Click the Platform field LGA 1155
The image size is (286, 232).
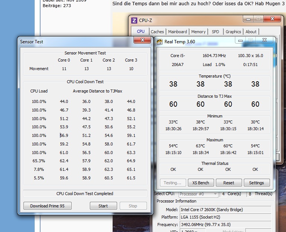pyautogui.click(x=226, y=217)
